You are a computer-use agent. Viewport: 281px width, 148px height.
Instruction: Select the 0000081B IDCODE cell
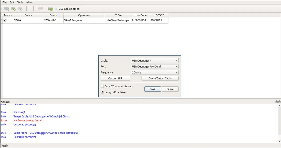click(x=159, y=20)
